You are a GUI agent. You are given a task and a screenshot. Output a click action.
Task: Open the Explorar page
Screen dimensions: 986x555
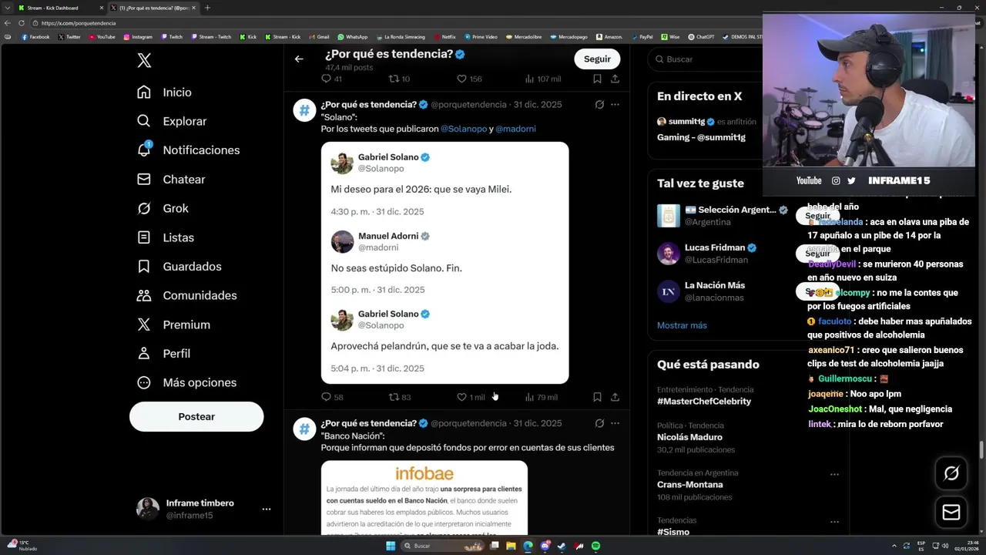click(172, 121)
